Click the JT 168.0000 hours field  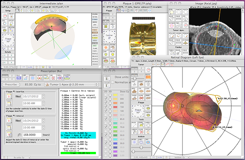click(x=32, y=135)
